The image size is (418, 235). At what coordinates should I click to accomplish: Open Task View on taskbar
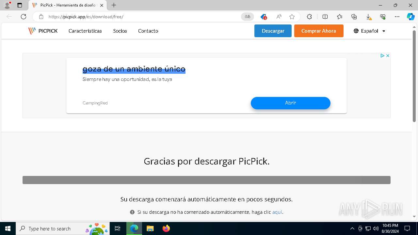(118, 228)
